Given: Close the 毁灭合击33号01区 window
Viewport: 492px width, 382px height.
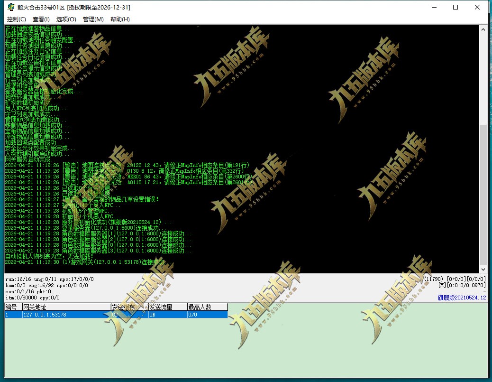Looking at the screenshot, I should pyautogui.click(x=477, y=7).
